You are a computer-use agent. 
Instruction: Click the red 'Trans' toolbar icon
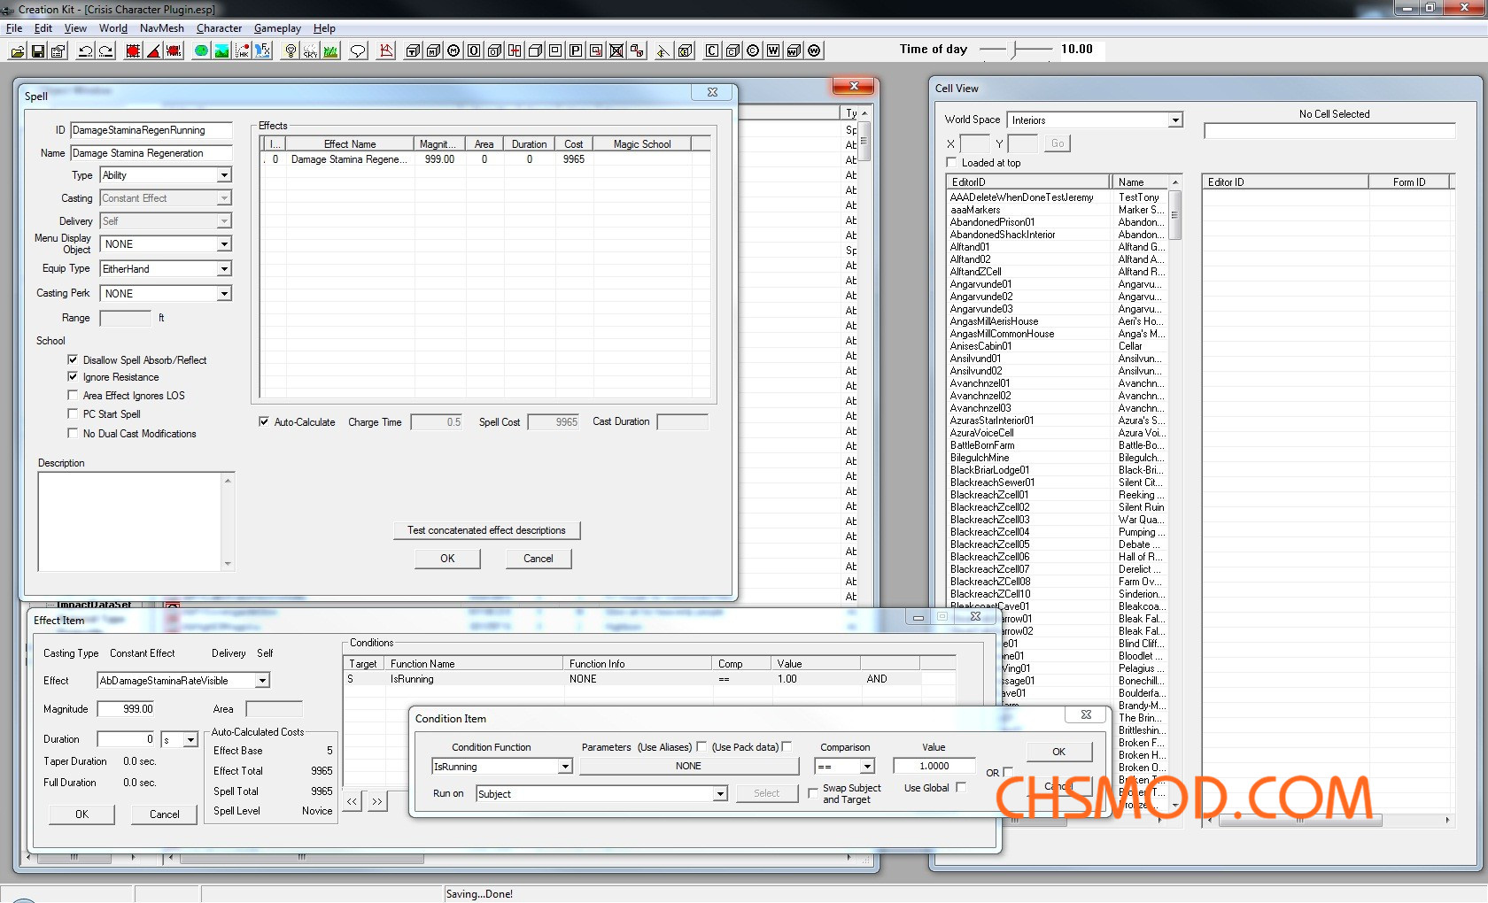[x=174, y=50]
